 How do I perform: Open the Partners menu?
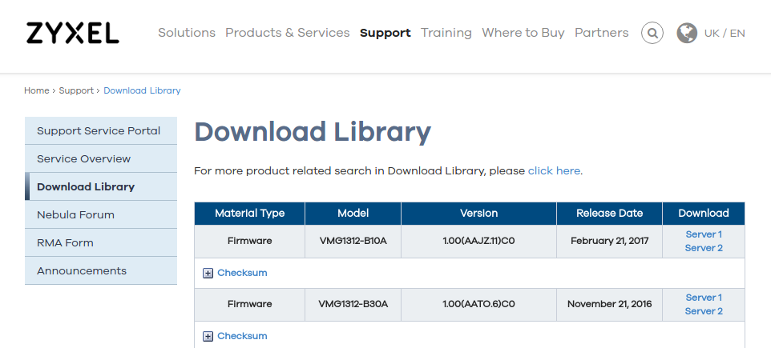click(602, 33)
